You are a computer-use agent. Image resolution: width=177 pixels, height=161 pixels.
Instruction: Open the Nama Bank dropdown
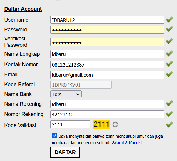click(66, 94)
